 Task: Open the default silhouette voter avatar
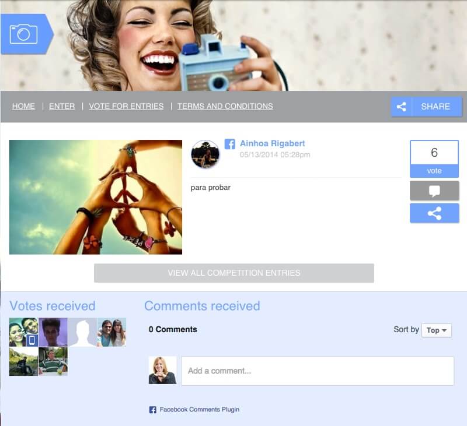coord(82,332)
